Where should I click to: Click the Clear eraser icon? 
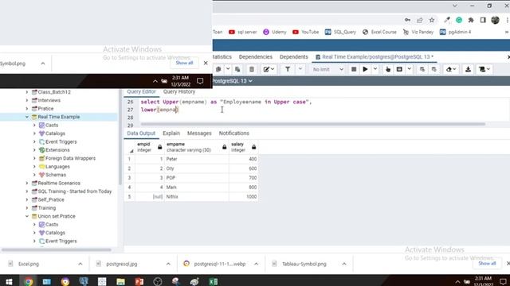(x=449, y=69)
